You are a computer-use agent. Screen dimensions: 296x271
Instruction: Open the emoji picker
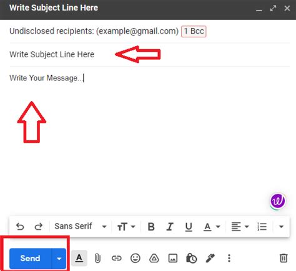tap(136, 259)
